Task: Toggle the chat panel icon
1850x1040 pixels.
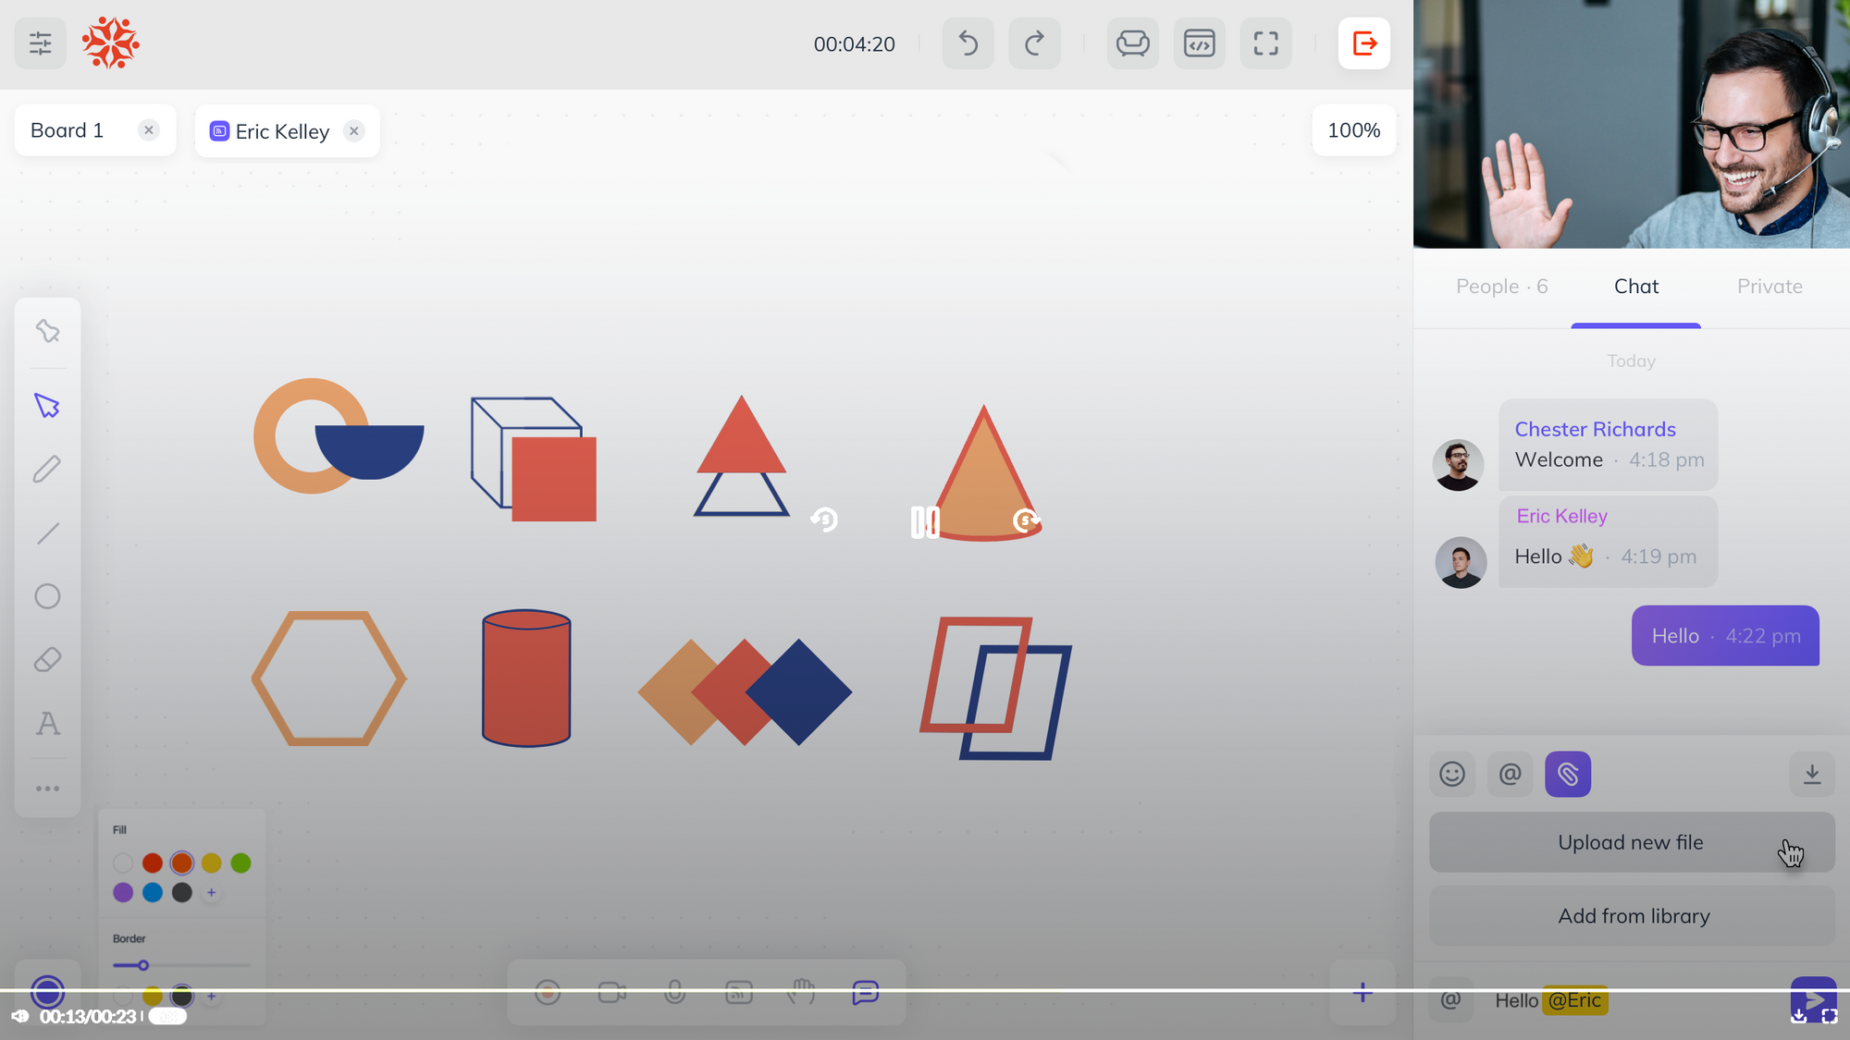Action: [x=865, y=993]
